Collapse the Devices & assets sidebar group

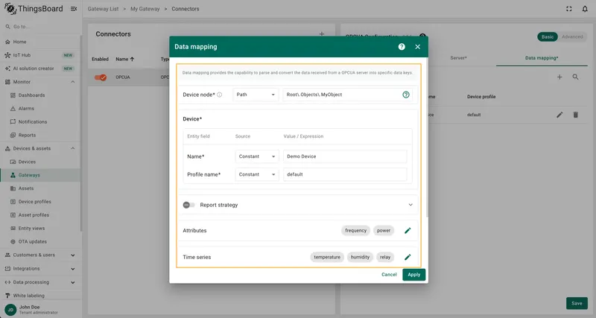point(72,148)
